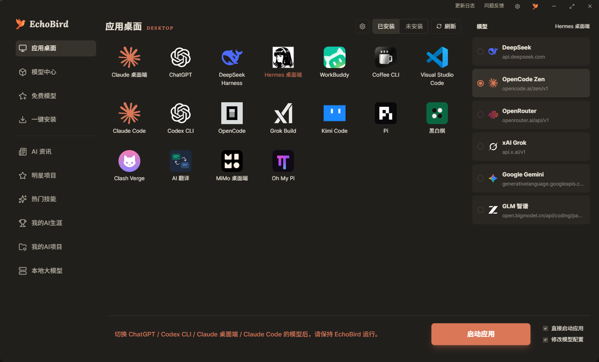Open the Claude 桌面端 app icon
This screenshot has height=362, width=599.
[130, 57]
